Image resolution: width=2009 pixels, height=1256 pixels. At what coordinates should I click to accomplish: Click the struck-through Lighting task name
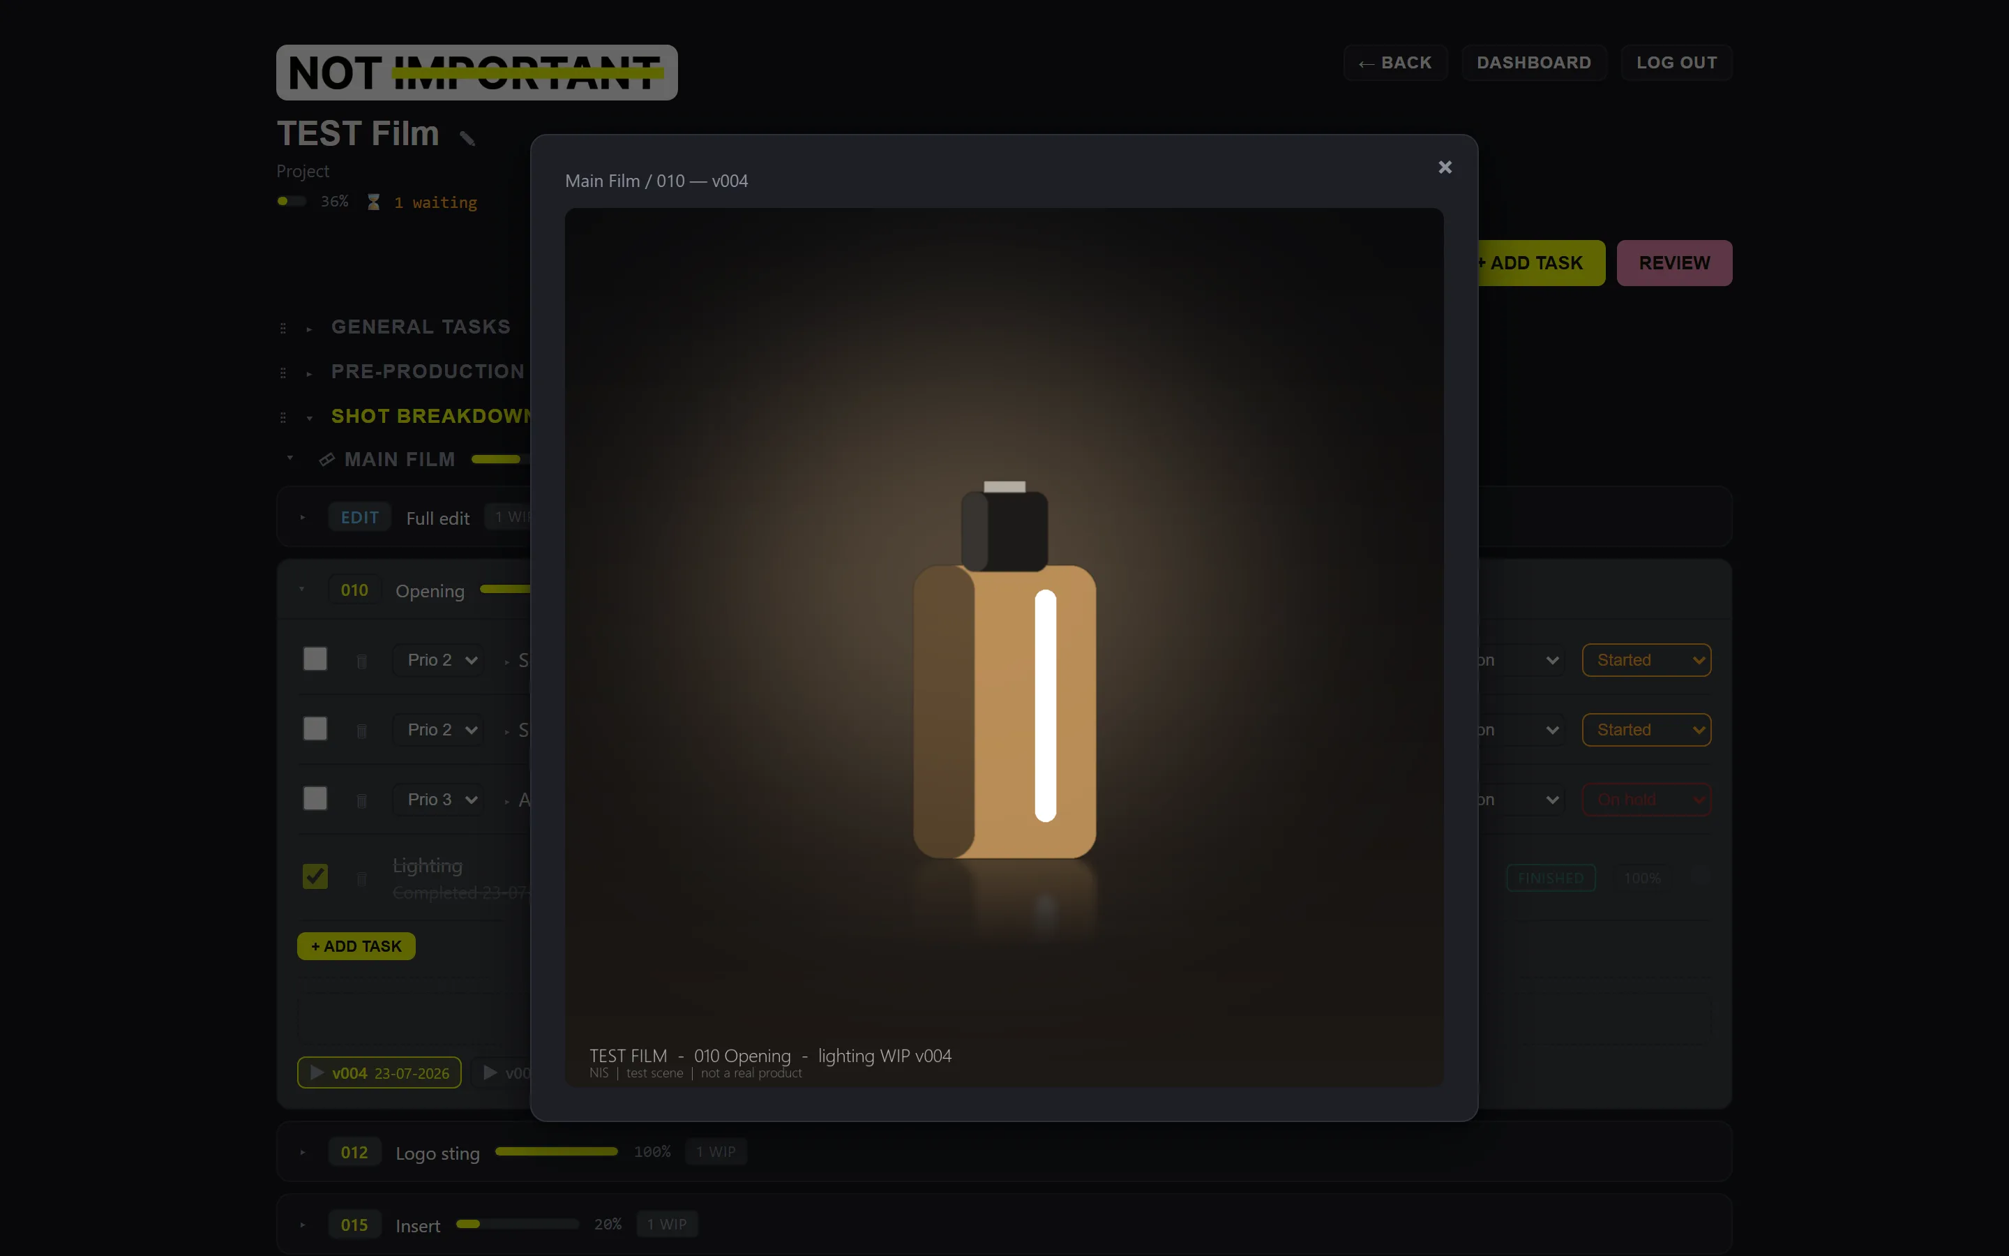click(428, 865)
